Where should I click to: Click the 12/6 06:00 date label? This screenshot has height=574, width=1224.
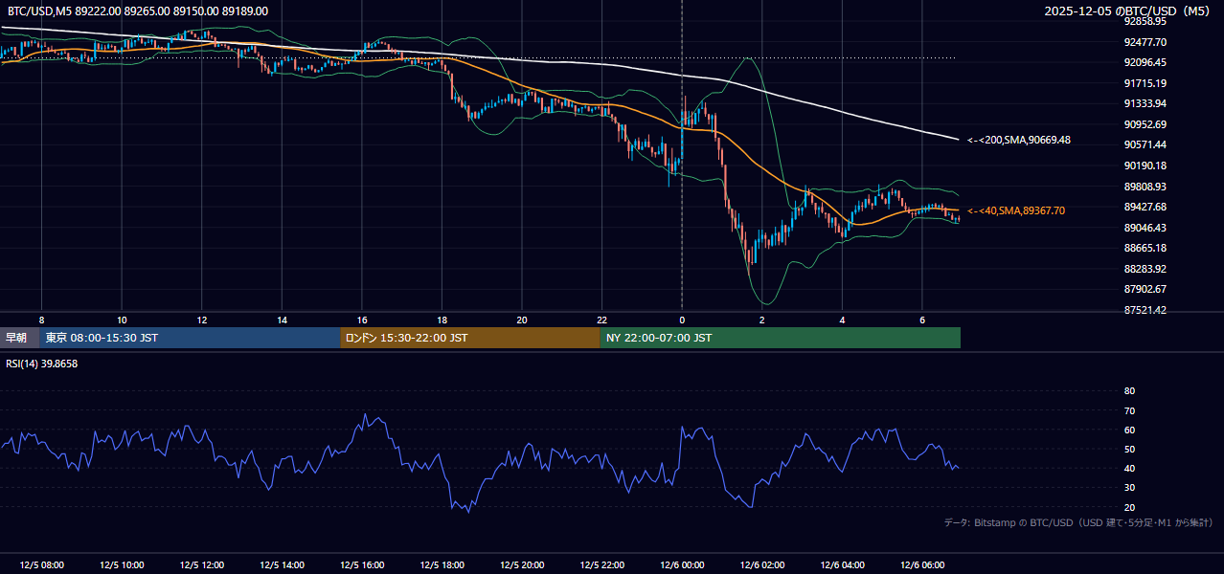pyautogui.click(x=921, y=565)
